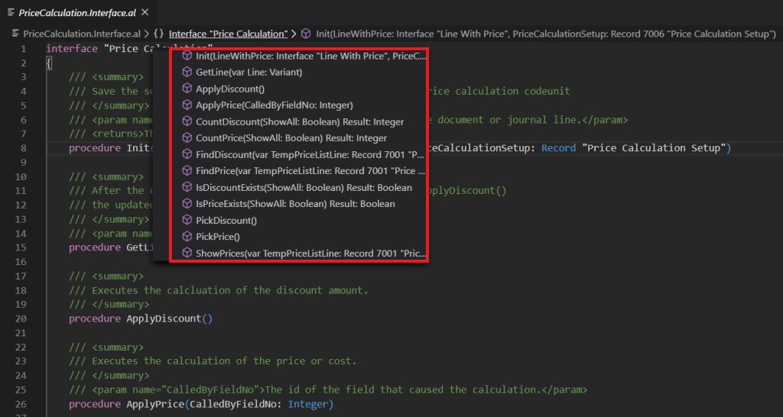Close the PriceCalculation.Interface.al tab

145,11
